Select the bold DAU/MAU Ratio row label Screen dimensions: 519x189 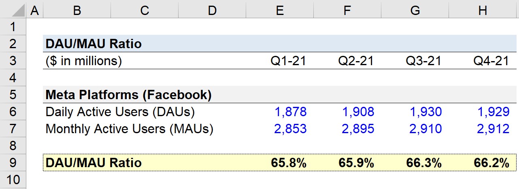(94, 163)
